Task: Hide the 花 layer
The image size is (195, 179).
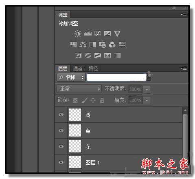Action: (61, 146)
